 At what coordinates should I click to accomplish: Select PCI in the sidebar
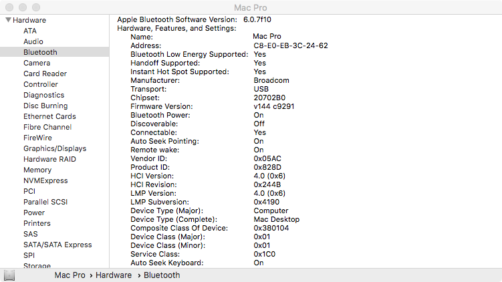point(29,191)
